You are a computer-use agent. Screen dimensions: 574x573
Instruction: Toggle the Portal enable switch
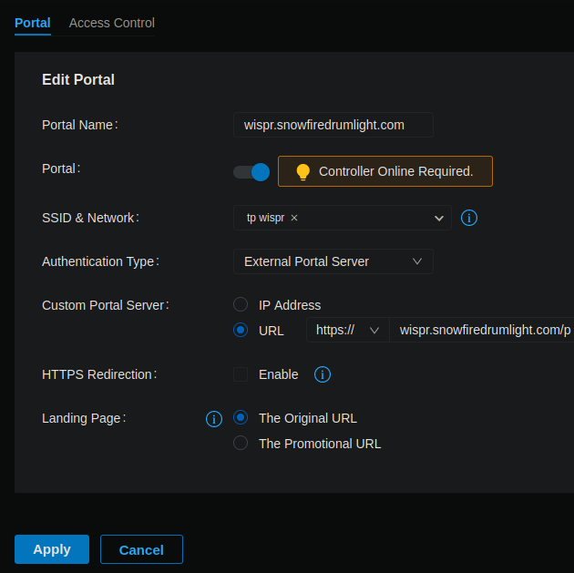(x=251, y=172)
